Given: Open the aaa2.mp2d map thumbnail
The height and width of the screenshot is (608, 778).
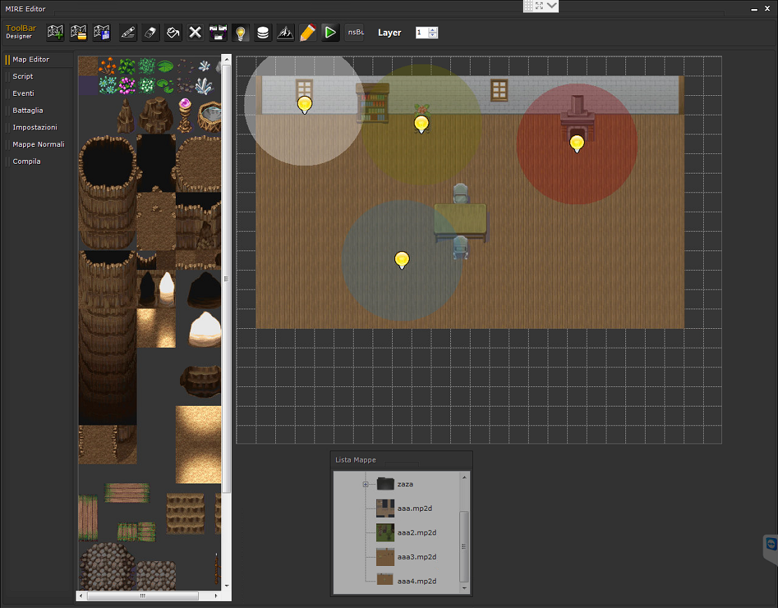Looking at the screenshot, I should (385, 532).
